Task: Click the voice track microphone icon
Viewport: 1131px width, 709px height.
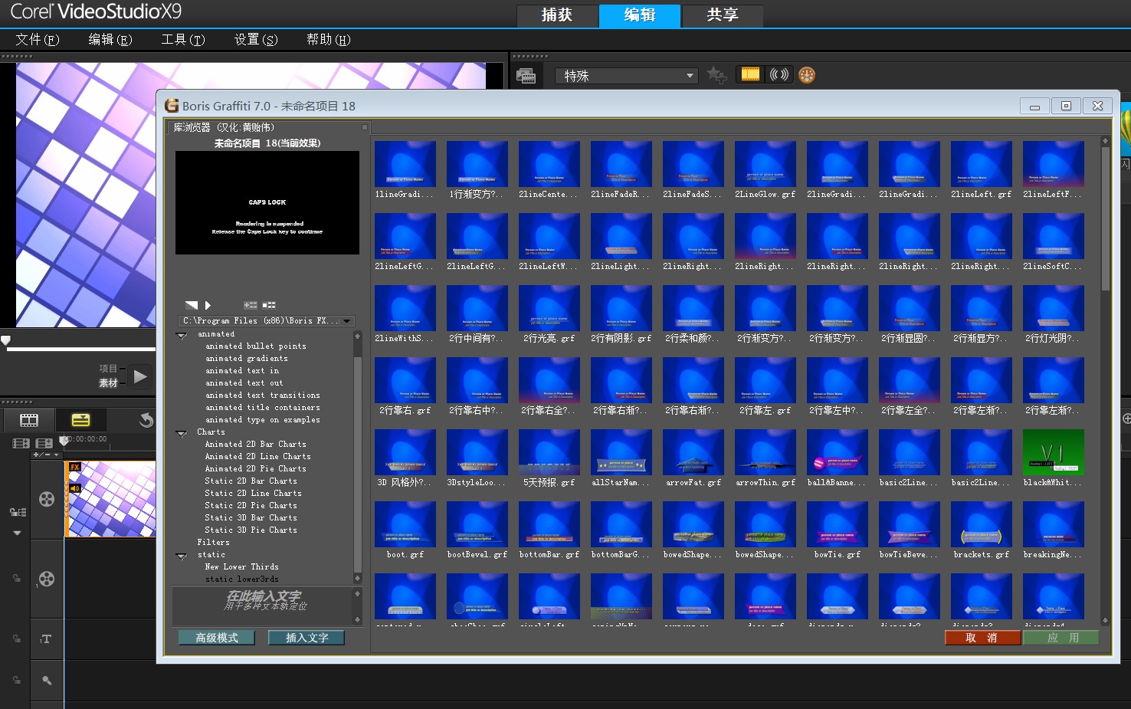Action: click(47, 680)
